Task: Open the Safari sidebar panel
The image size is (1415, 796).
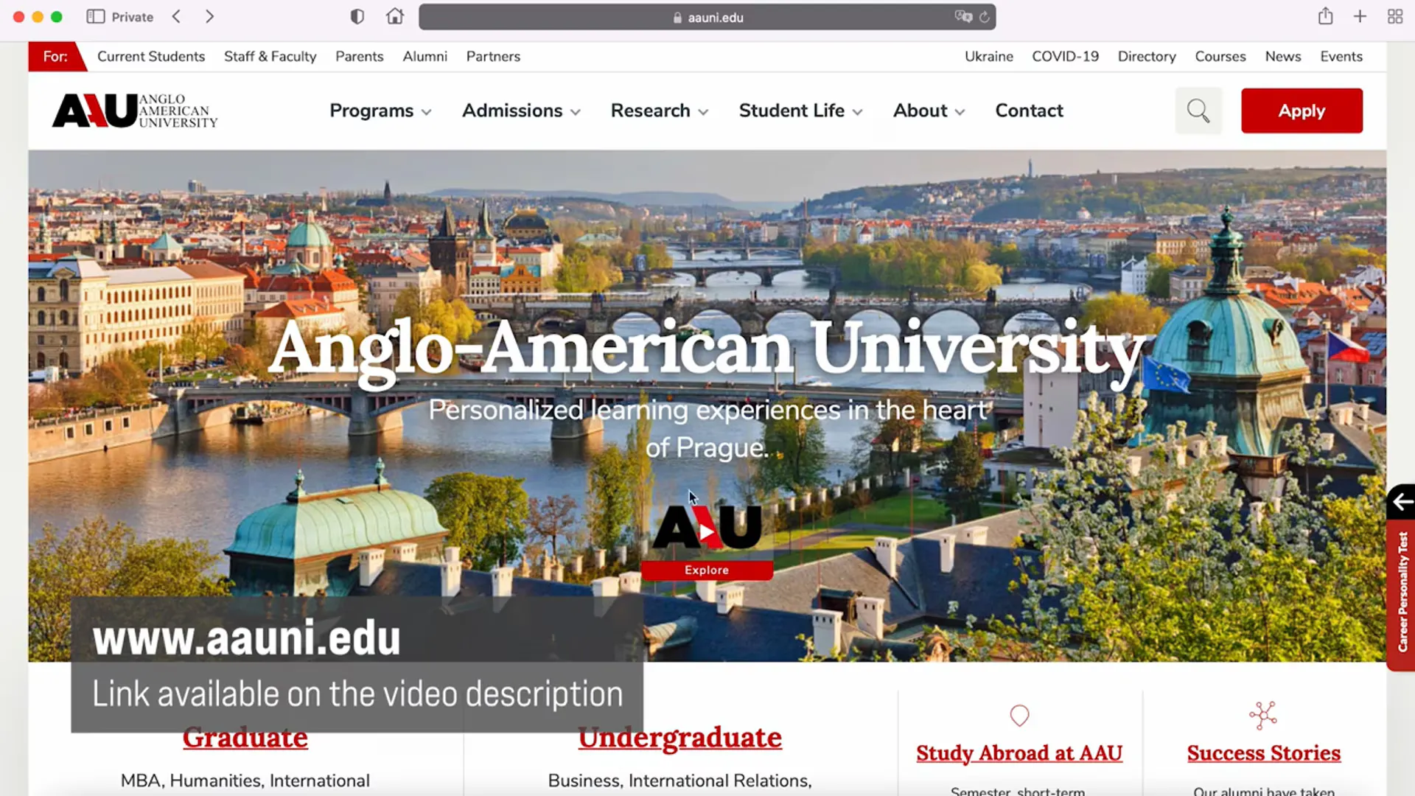Action: (96, 17)
